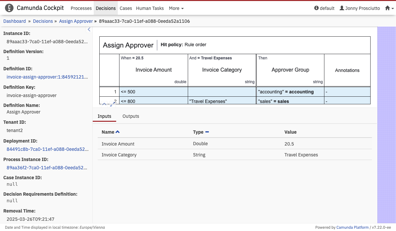Select the Inputs tab
The image size is (396, 231).
[104, 116]
